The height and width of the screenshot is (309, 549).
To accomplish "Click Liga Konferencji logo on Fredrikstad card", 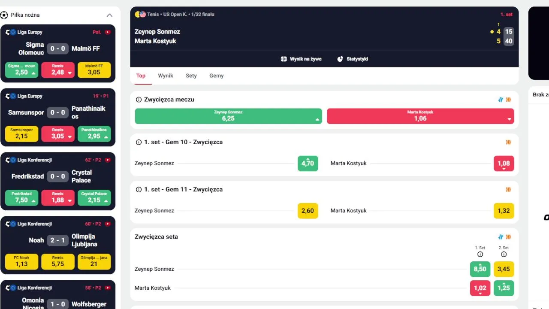I will 10,160.
